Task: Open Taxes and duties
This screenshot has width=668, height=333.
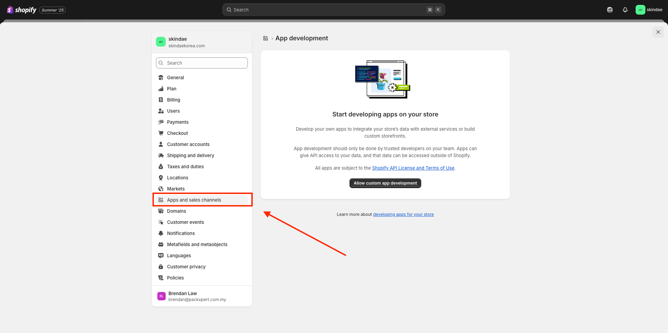Action: coord(202,166)
